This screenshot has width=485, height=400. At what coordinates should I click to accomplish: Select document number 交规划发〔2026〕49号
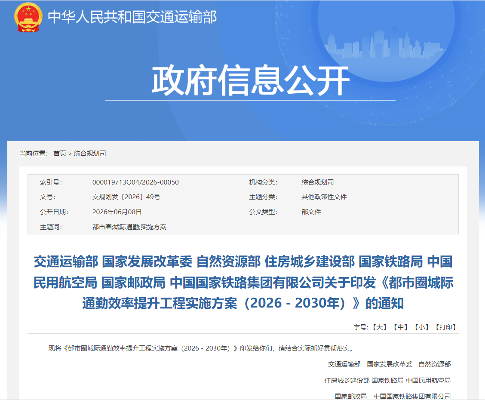(126, 197)
